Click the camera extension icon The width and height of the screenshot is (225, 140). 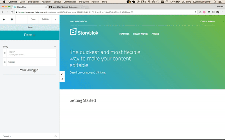point(200,12)
